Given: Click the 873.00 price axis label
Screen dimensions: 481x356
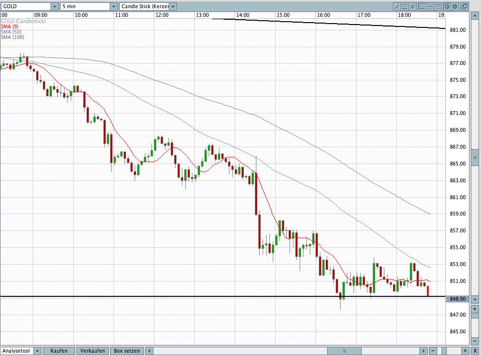Looking at the screenshot, I should point(458,96).
